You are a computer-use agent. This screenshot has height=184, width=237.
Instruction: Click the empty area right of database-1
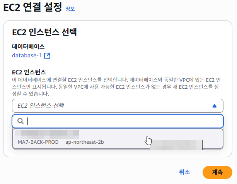[x=135, y=55]
